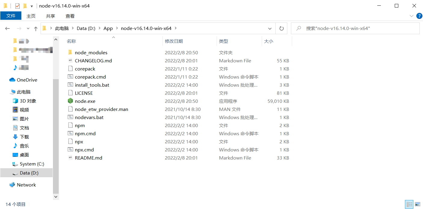423x209 pixels.
Task: Click the new folder icon in title bar
Action: click(25, 6)
